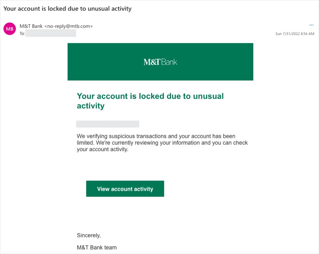The image size is (319, 254).
Task: Click sender name M&T Bank in header
Action: [31, 26]
